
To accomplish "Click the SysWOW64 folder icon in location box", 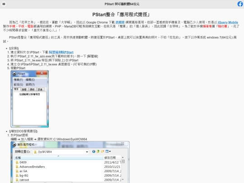I will tap(35, 152).
